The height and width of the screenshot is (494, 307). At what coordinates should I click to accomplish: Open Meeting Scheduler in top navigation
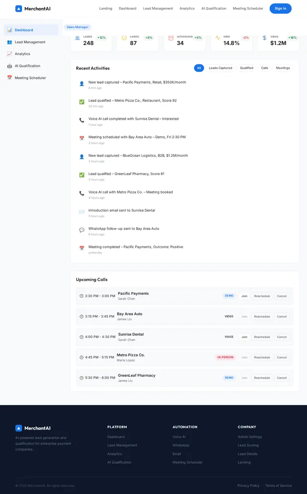248,9
